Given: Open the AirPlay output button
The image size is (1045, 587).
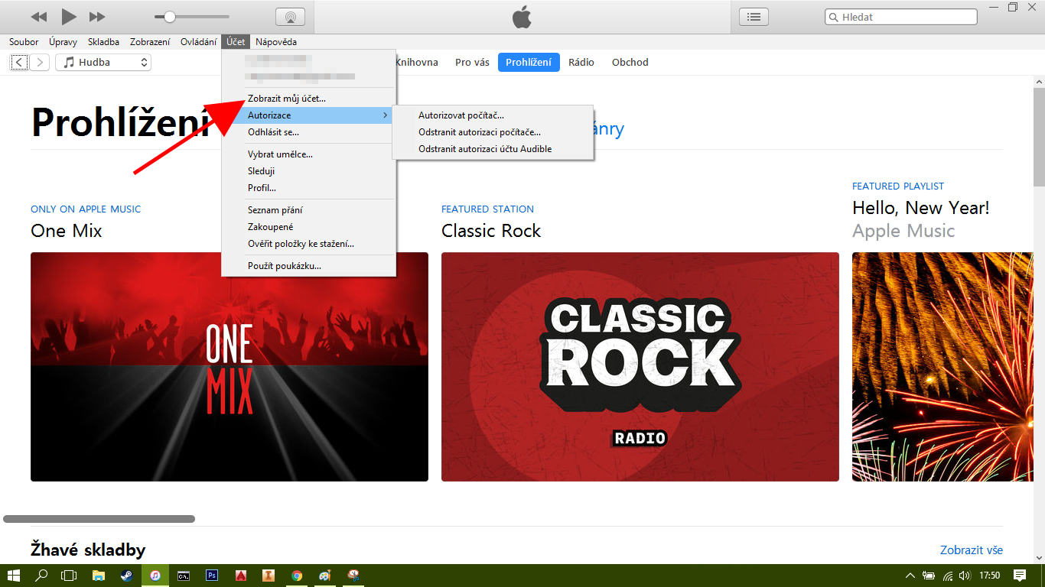Looking at the screenshot, I should point(290,17).
